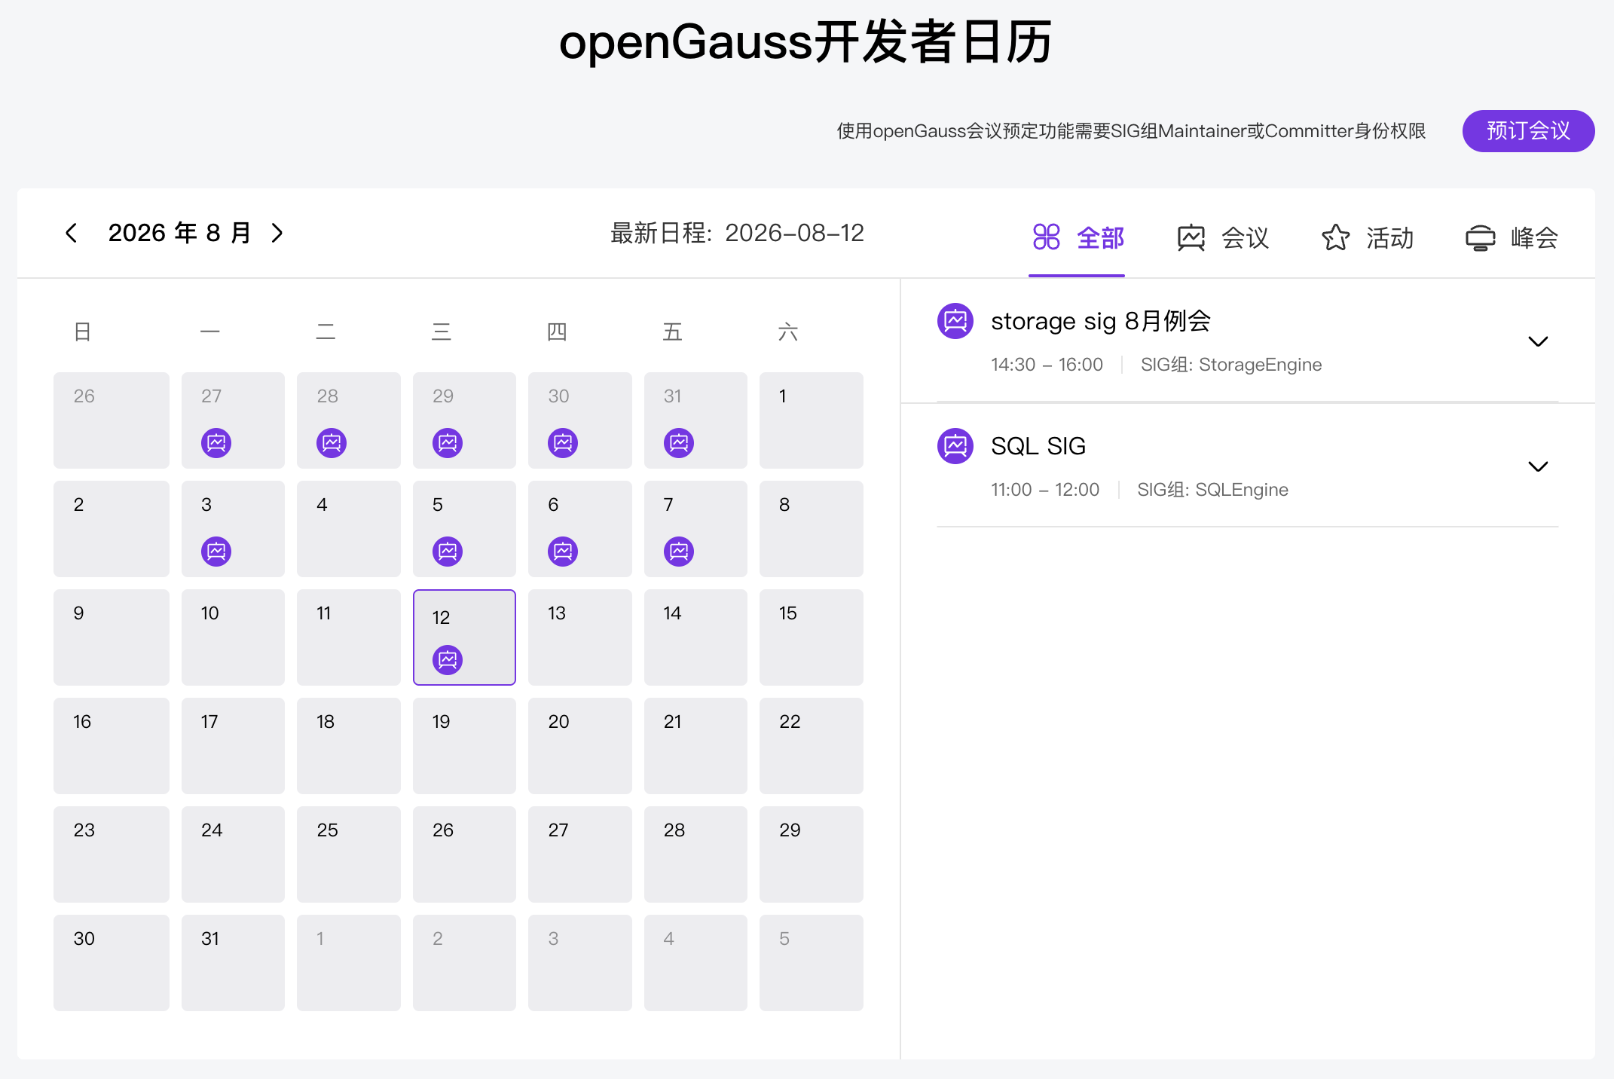Image resolution: width=1614 pixels, height=1079 pixels.
Task: Select August 15 on the calendar
Action: (812, 637)
